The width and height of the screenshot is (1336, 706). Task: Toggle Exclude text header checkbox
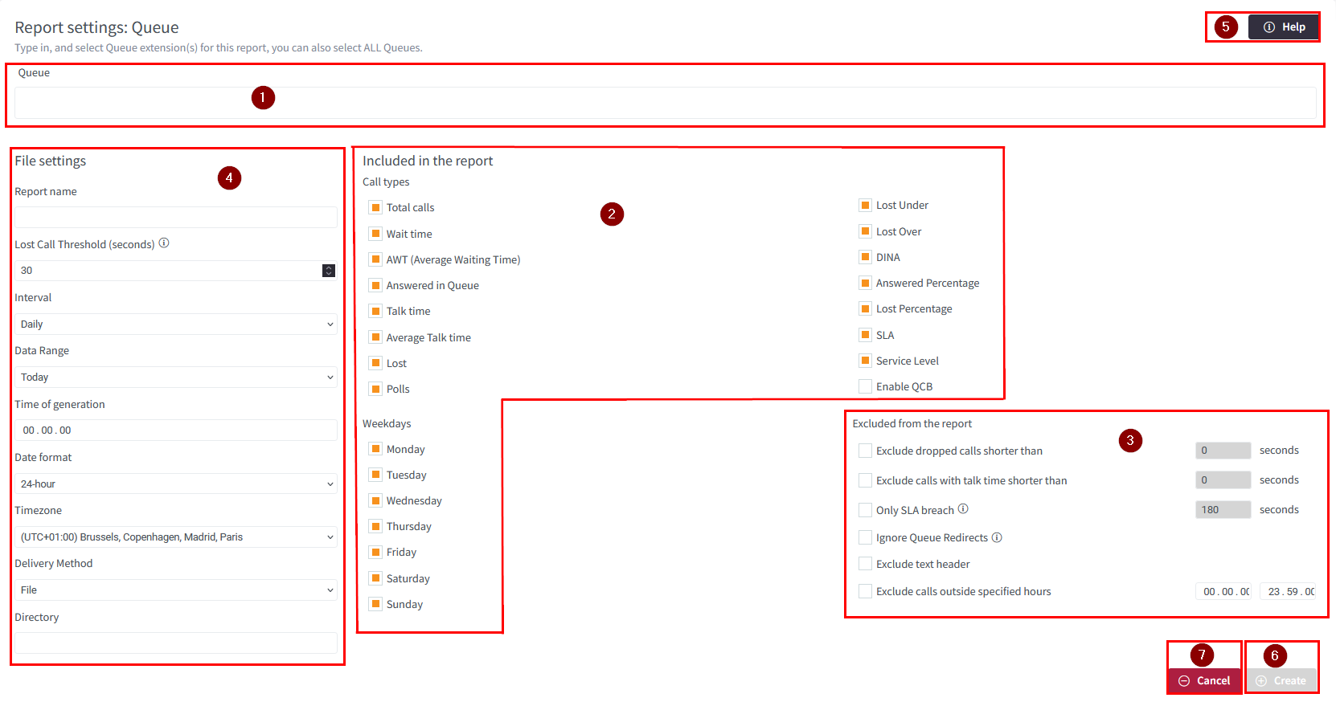pos(865,564)
